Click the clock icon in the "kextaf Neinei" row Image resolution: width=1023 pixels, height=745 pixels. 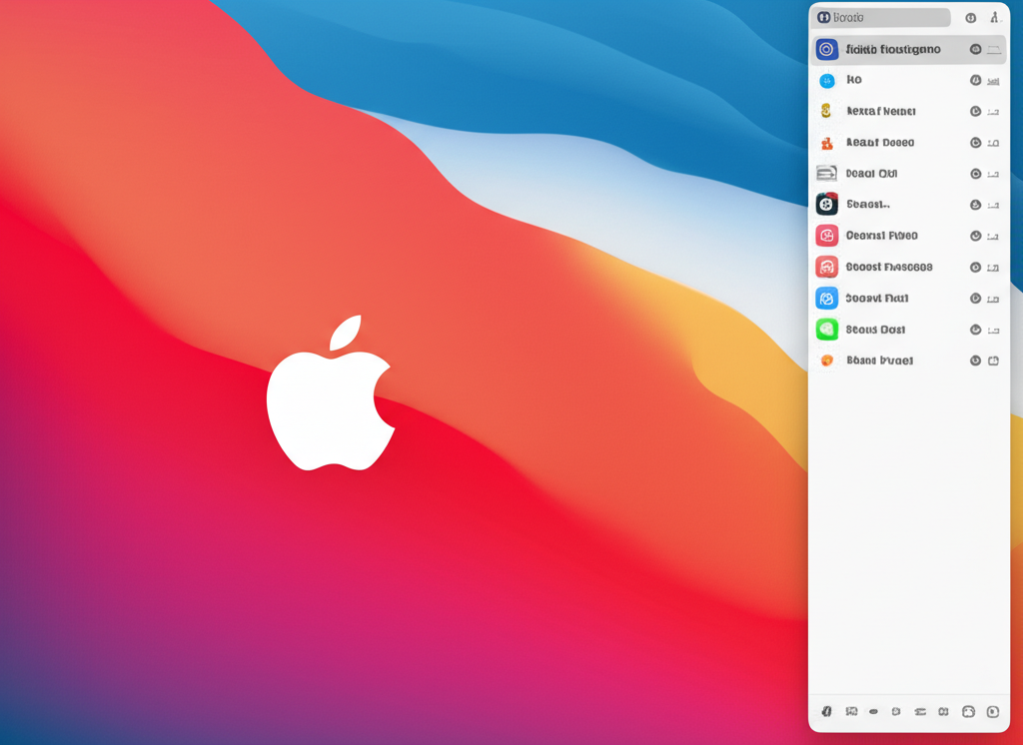[975, 112]
